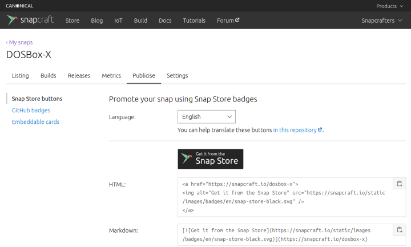The width and height of the screenshot is (411, 247).
Task: Switch to the Settings tab
Action: (x=177, y=75)
